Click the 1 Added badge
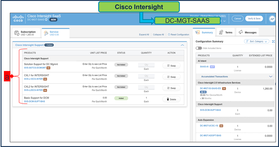 (x=49, y=45)
